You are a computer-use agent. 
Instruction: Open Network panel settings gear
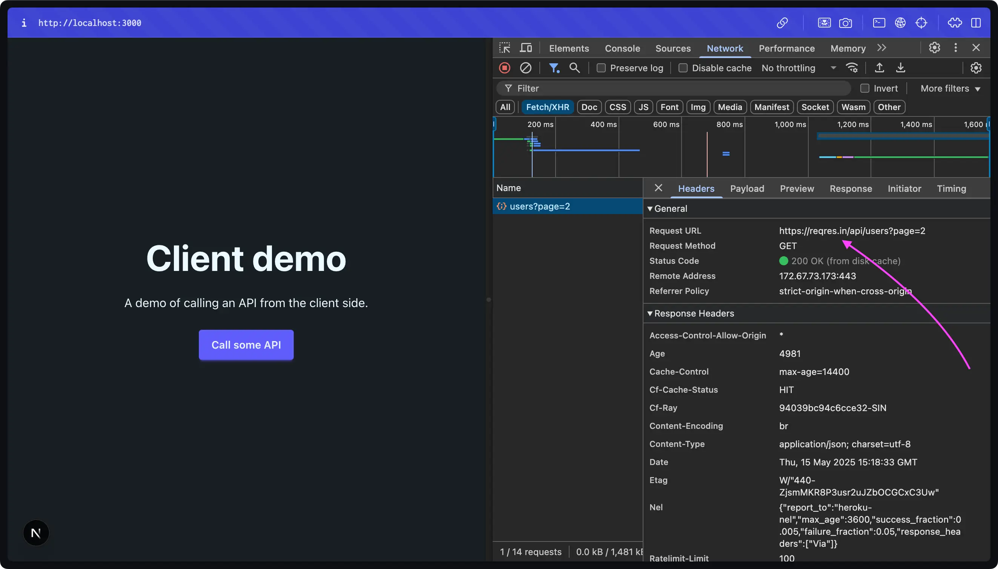[x=976, y=68]
